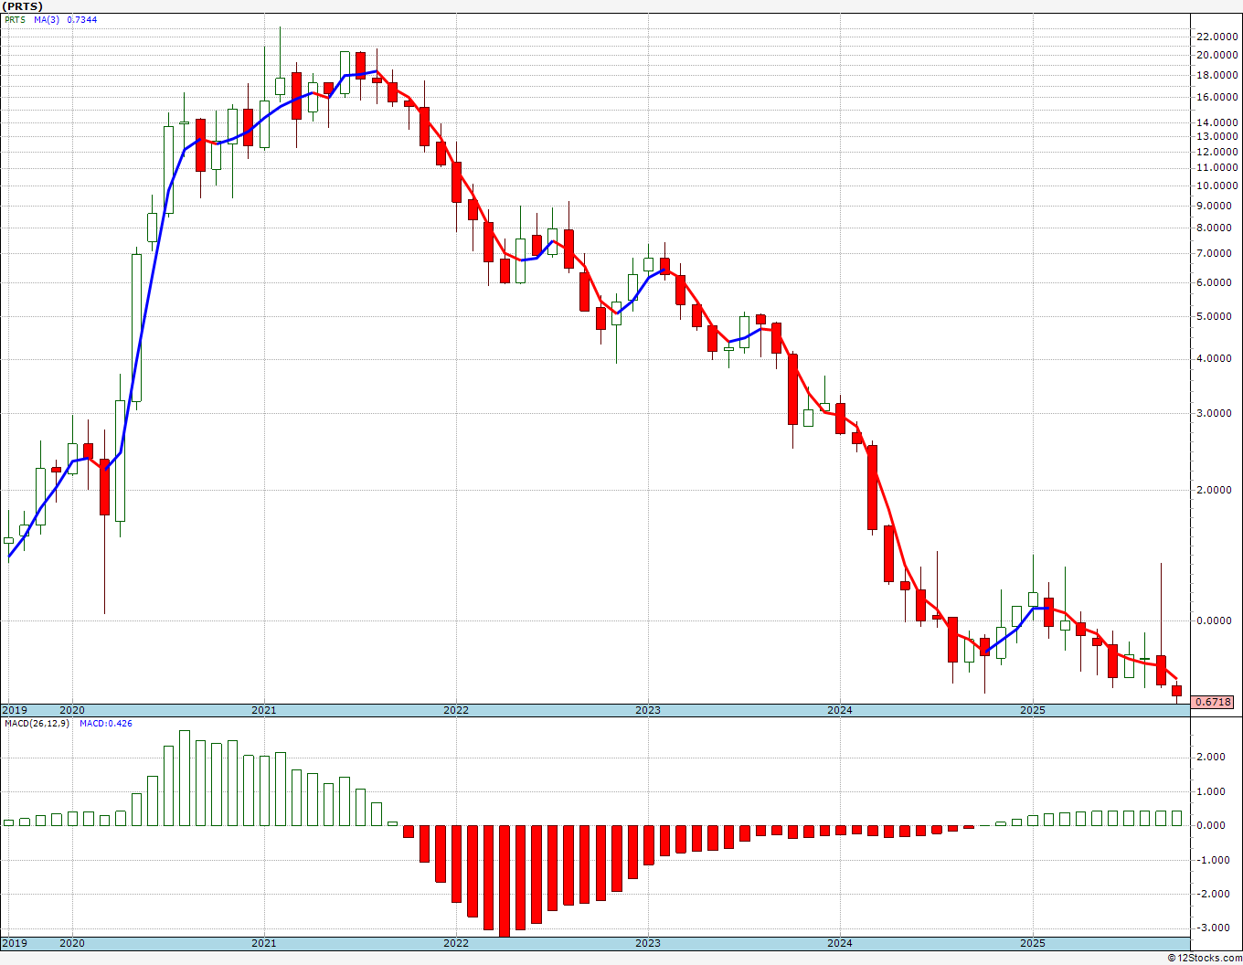Viewport: 1243px width, 965px height.
Task: Click 2021 on the MACD panel time axis
Action: [x=263, y=943]
